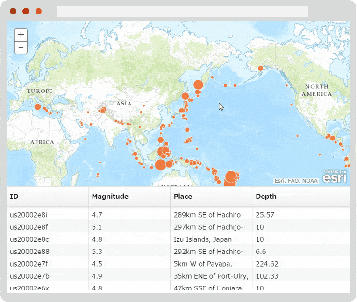Click the Esri, FAO, NOAA attribution

tap(296, 181)
